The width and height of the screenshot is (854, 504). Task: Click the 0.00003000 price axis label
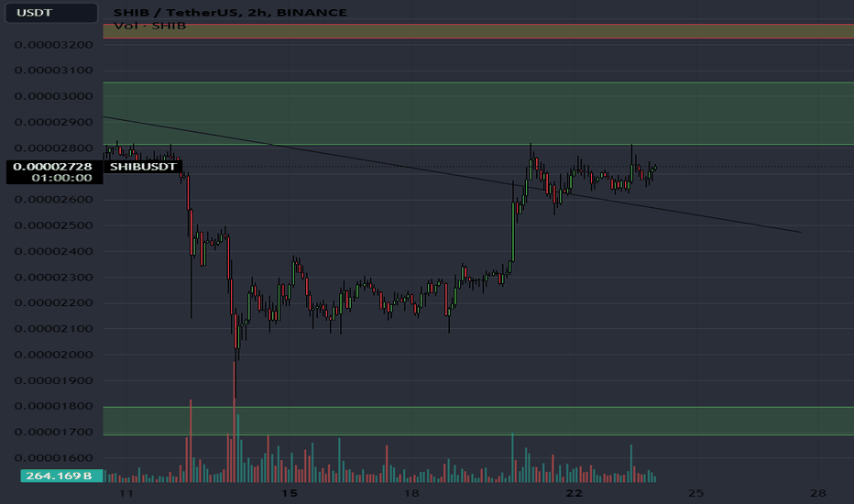tap(53, 96)
